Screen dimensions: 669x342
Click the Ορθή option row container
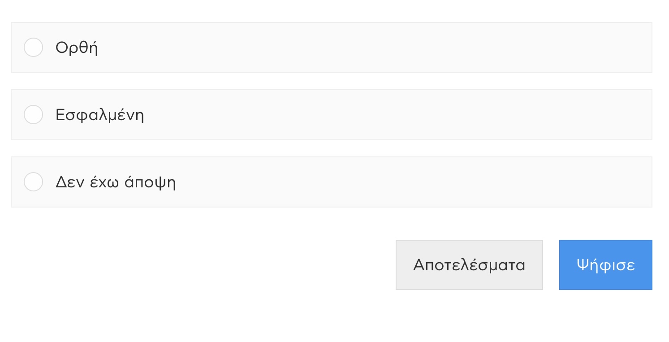(358, 48)
